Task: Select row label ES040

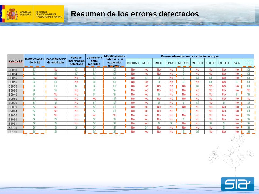Action: pyautogui.click(x=13, y=95)
